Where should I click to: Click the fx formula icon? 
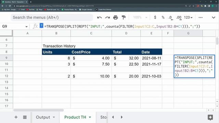coord(35,26)
